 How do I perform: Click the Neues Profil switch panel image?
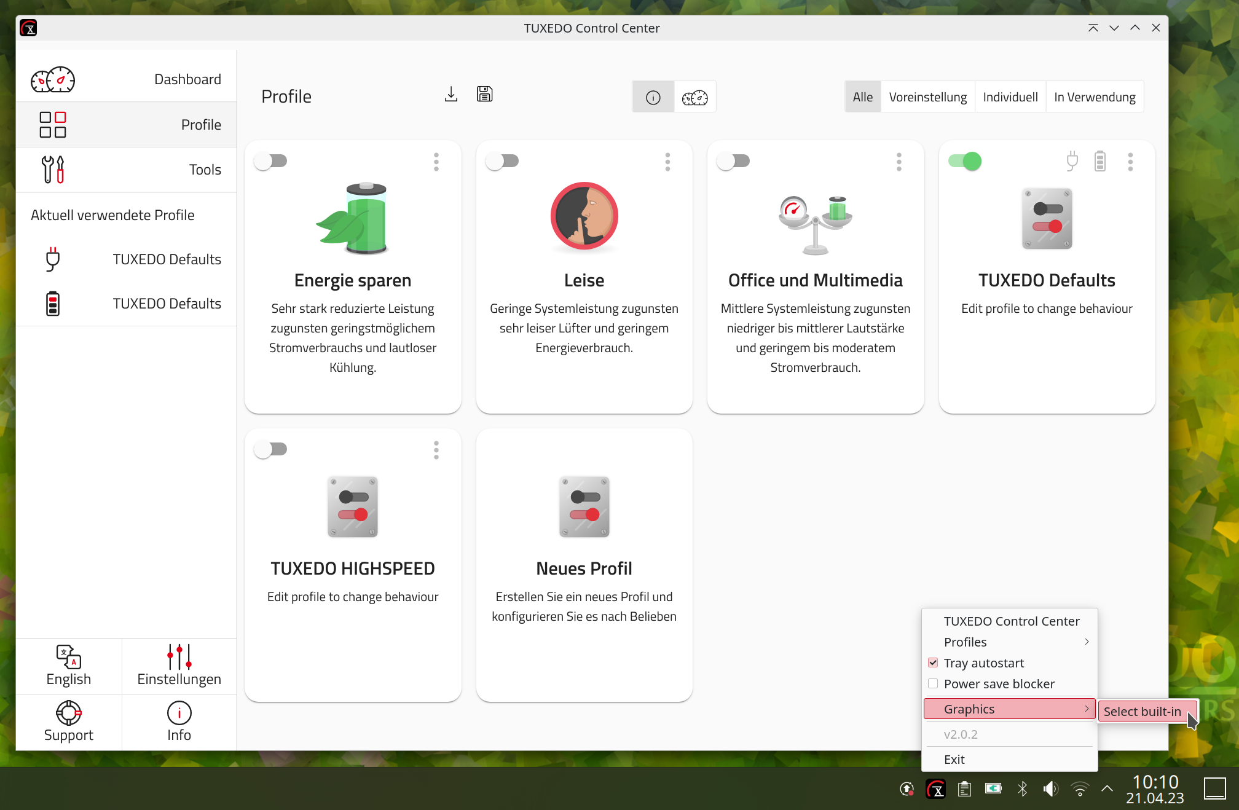pyautogui.click(x=584, y=507)
